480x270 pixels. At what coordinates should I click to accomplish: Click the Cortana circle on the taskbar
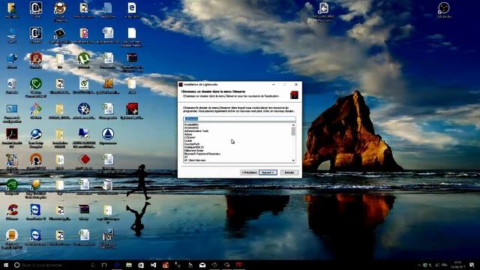(16, 265)
